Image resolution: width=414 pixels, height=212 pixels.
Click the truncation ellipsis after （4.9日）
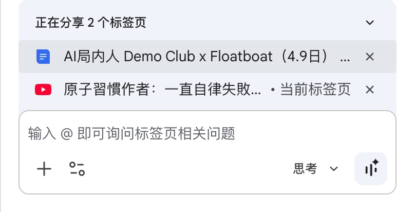coord(345,57)
